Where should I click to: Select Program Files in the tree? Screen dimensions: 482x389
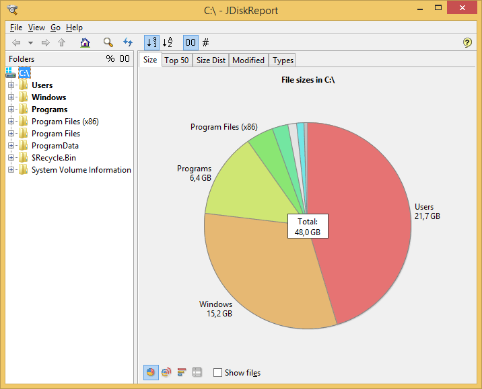coord(56,134)
